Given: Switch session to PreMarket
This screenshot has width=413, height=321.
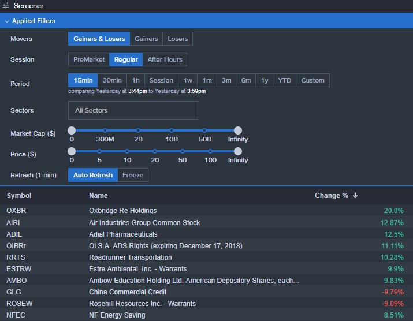Looking at the screenshot, I should [x=89, y=59].
